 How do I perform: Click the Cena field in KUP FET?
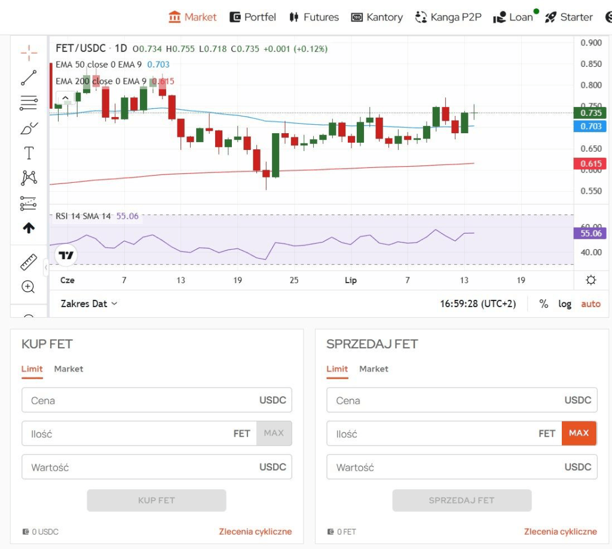click(137, 400)
